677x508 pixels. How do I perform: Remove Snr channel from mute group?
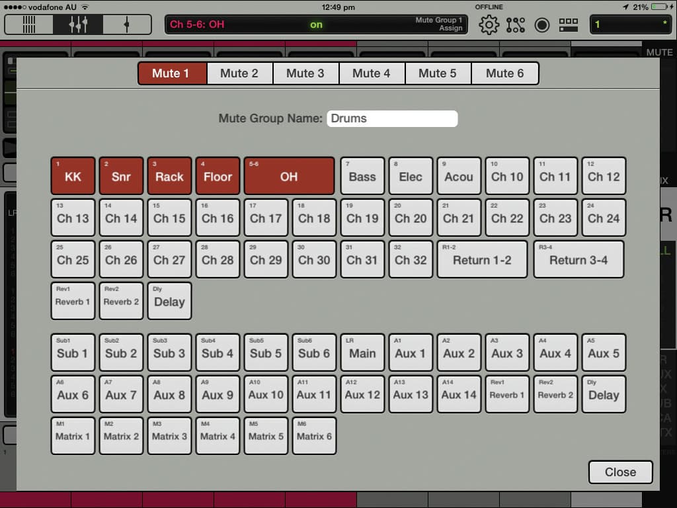[x=122, y=176]
